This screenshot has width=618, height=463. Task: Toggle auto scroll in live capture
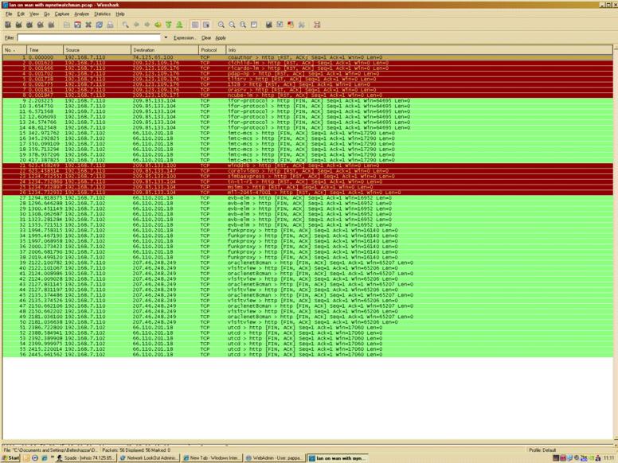click(x=205, y=25)
